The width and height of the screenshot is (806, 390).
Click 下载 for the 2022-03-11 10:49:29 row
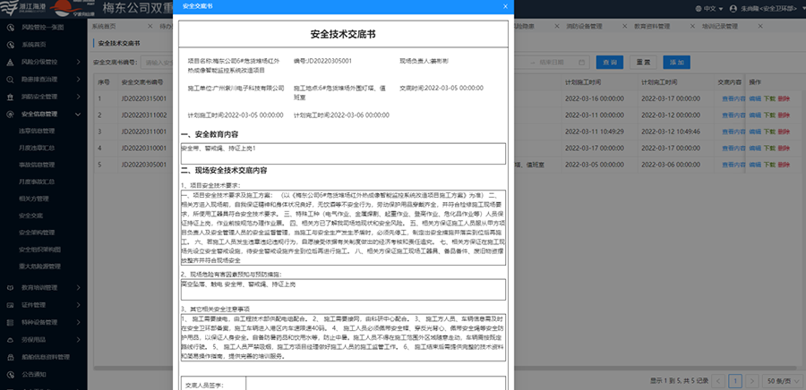tap(769, 131)
